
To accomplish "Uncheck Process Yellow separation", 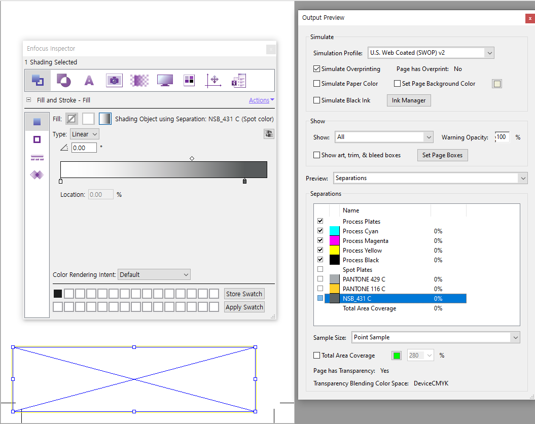I will click(320, 250).
